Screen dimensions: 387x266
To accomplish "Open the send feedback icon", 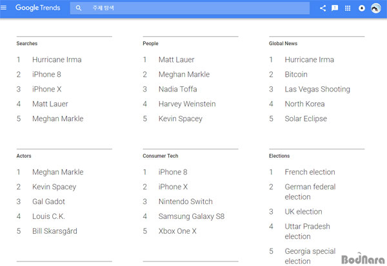I will click(x=335, y=8).
